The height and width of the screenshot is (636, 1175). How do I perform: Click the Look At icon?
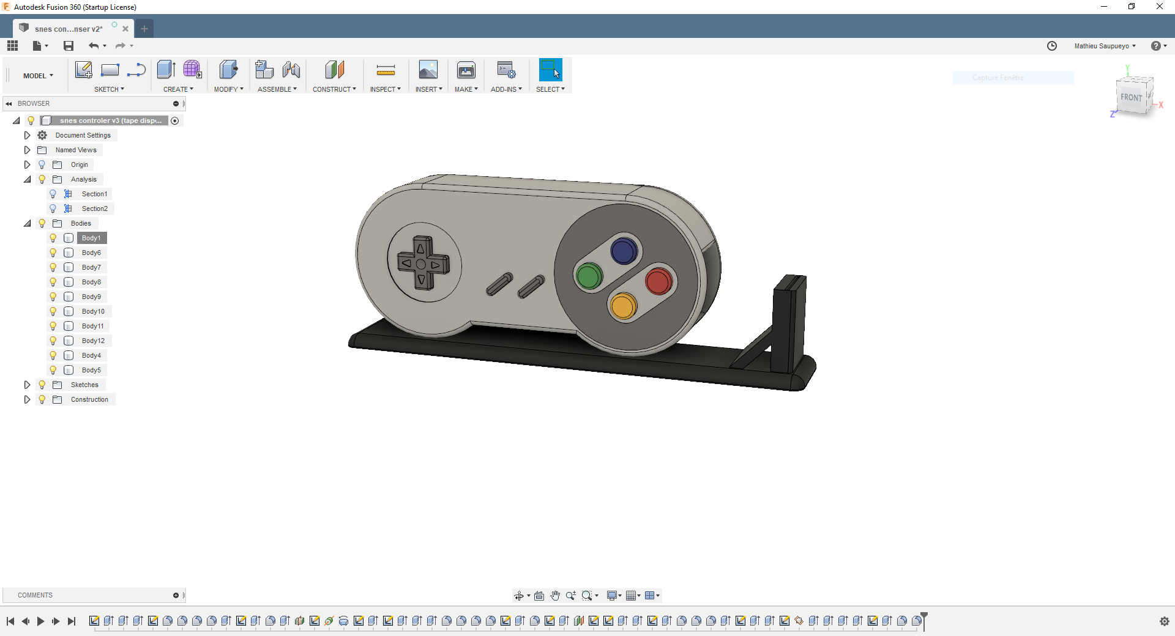click(x=539, y=596)
